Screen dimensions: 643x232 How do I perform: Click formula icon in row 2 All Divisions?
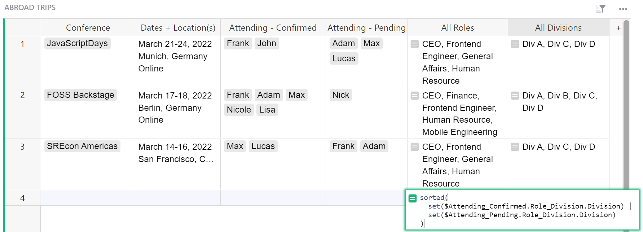(x=515, y=96)
